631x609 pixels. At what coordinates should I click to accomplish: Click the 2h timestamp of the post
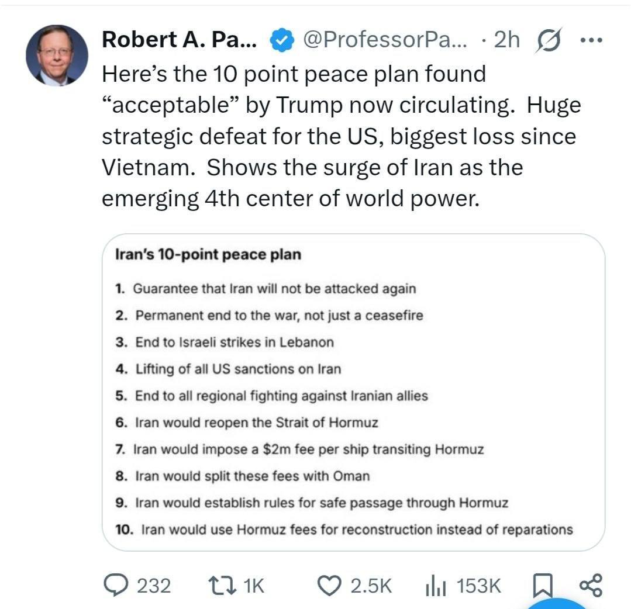[506, 39]
